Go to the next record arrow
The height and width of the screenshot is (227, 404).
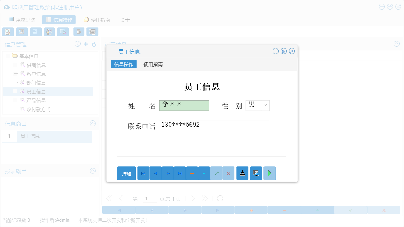tap(167, 173)
